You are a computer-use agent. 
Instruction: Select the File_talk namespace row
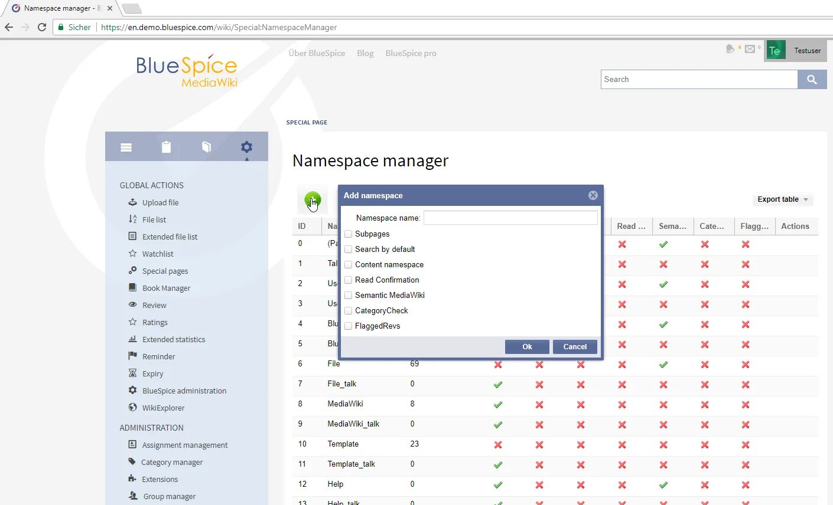555,384
